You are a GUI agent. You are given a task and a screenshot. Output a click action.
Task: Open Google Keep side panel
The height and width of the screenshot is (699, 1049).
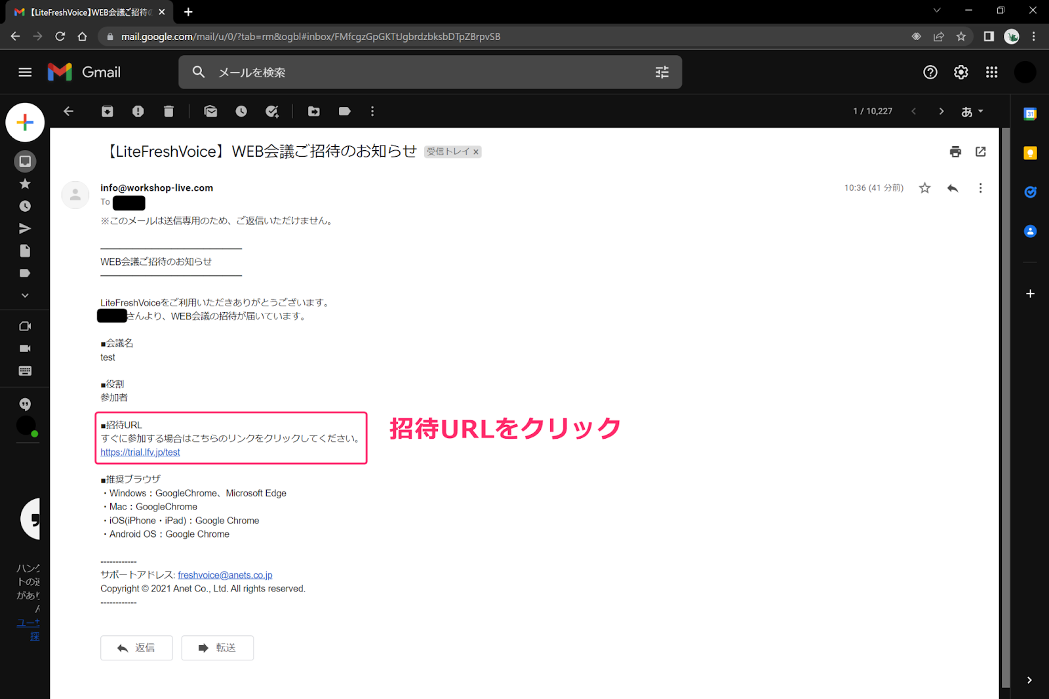[1030, 153]
